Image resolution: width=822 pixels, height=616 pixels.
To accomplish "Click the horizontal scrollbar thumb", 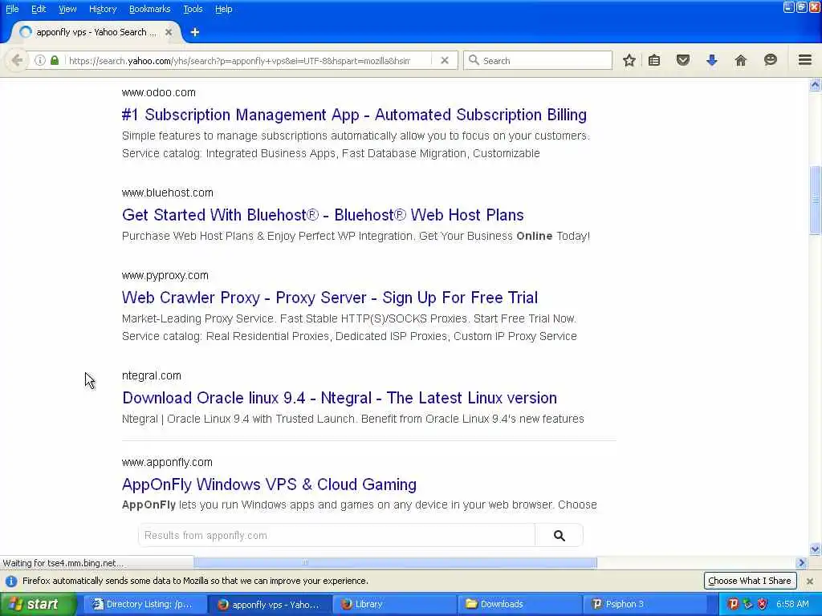I will pyautogui.click(x=395, y=562).
